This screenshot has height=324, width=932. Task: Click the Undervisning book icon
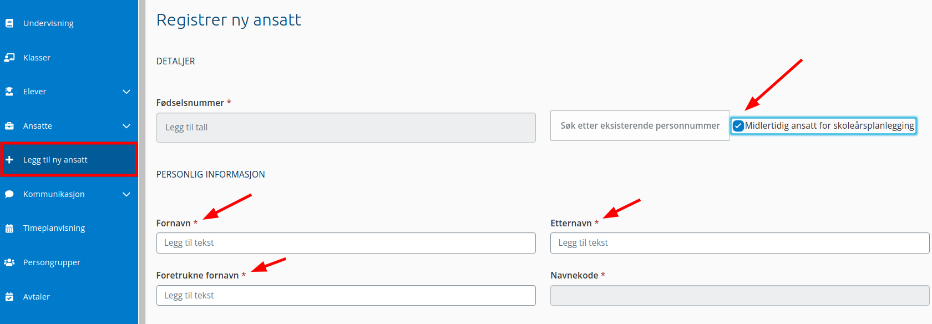(9, 23)
